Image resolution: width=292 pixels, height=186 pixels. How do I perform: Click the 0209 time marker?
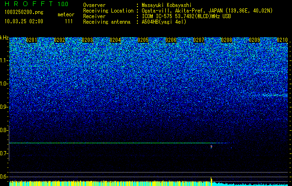click(x=254, y=40)
